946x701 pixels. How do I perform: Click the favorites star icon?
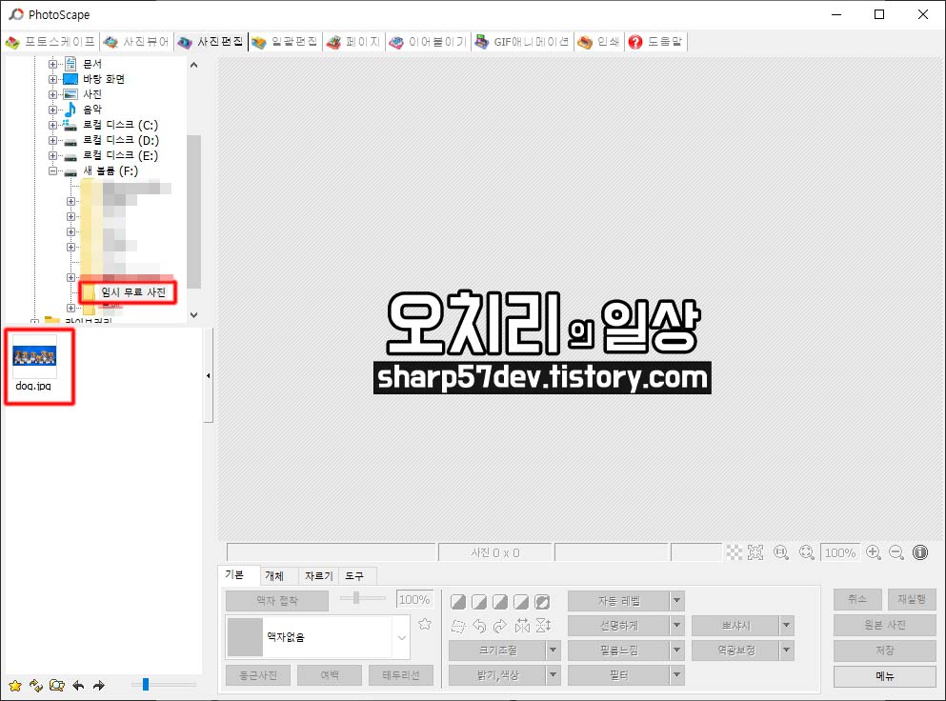15,686
